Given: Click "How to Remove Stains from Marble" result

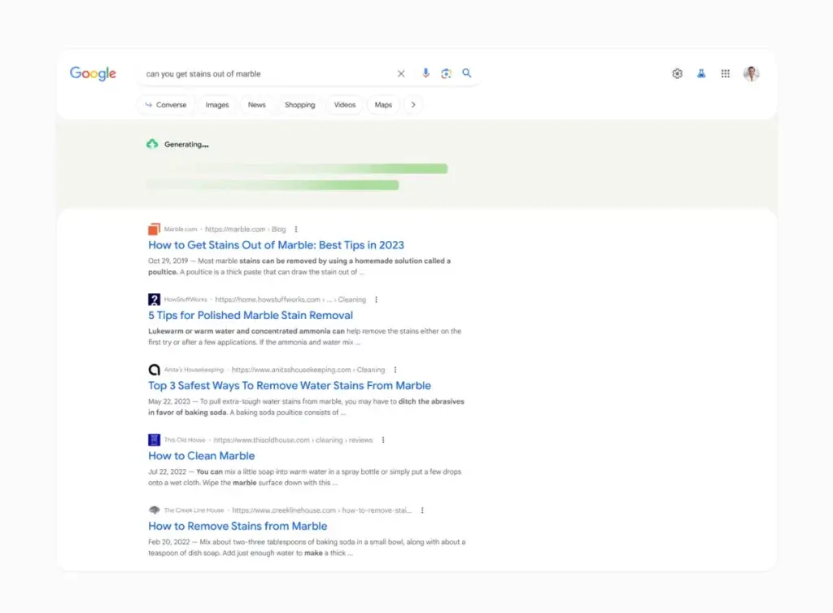Looking at the screenshot, I should point(238,526).
